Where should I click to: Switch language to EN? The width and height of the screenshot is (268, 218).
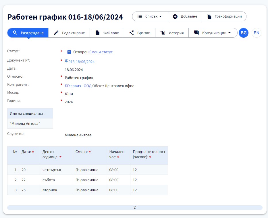coord(257,33)
